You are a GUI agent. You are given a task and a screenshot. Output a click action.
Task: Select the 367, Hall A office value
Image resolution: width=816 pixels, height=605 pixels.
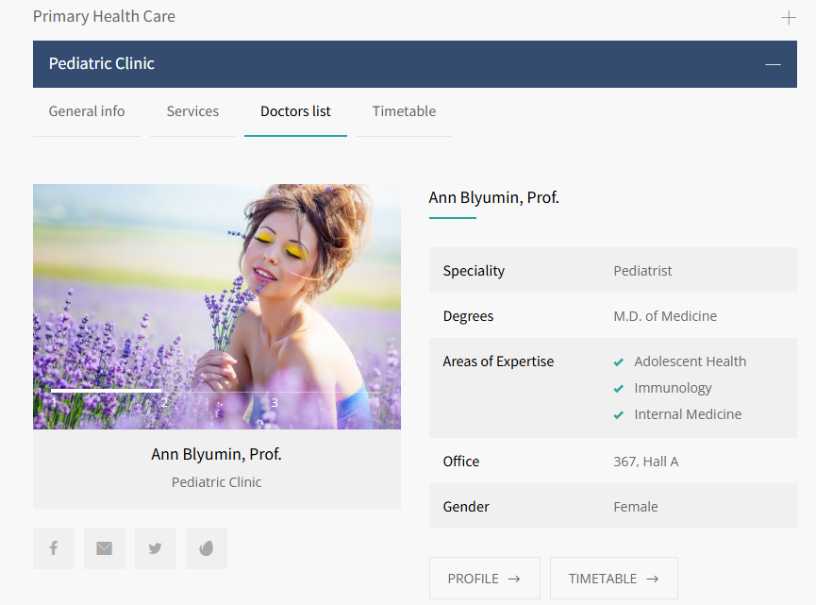(x=646, y=462)
